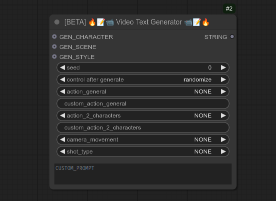The image size is (276, 201).
Task: Click the GEN_CHARACTER label
Action: coord(86,37)
